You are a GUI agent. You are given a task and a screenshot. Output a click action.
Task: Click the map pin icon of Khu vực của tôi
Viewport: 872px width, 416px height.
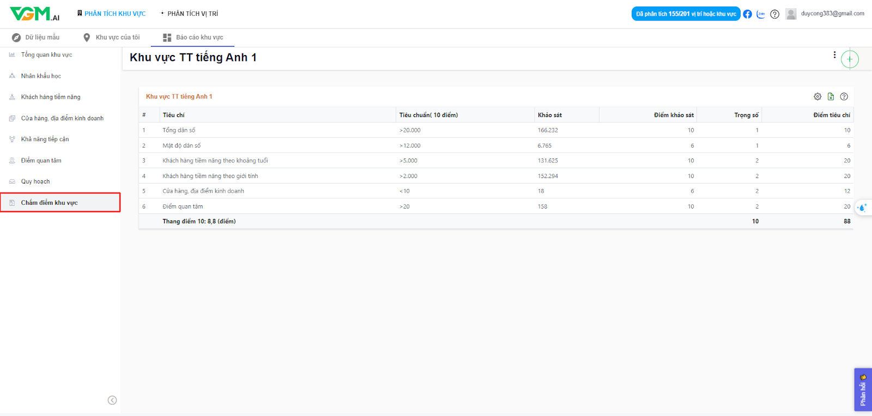[x=87, y=38]
